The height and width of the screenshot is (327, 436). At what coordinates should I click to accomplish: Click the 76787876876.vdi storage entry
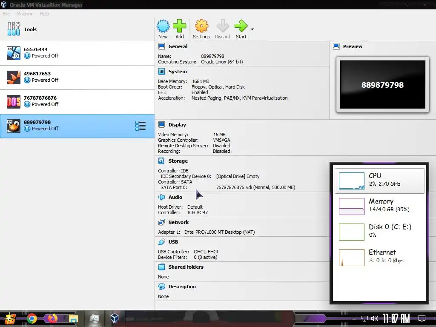point(255,187)
